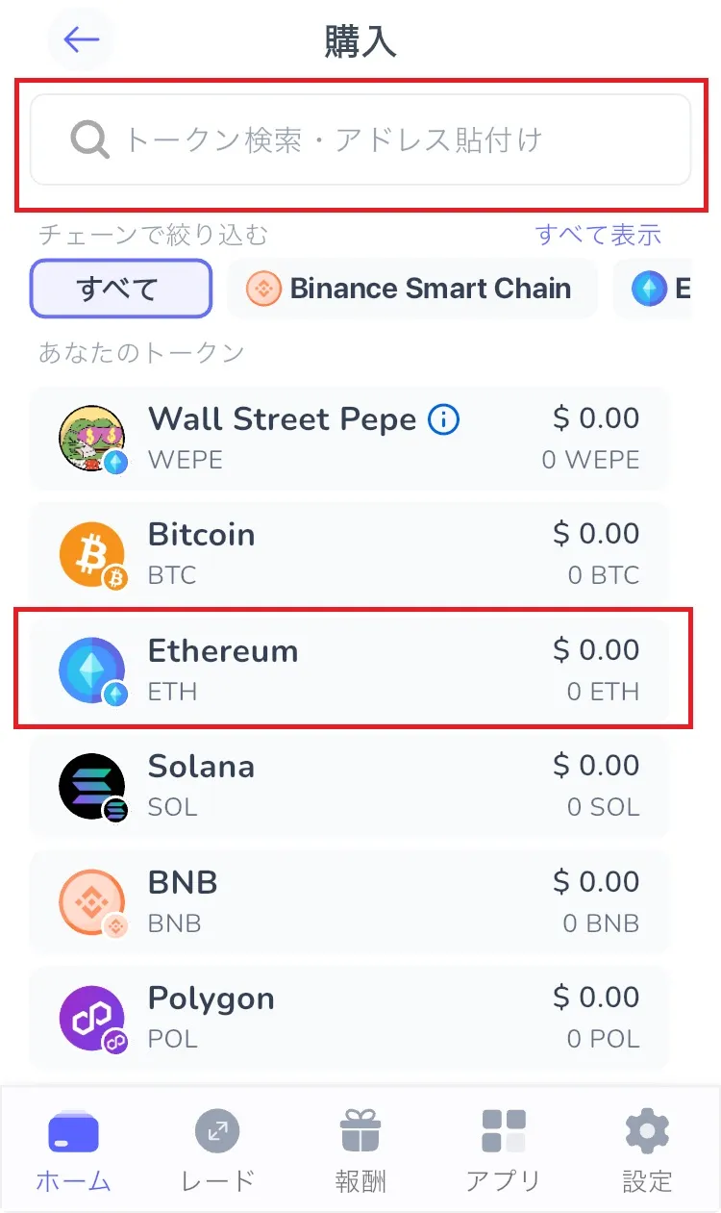Open the 報酬 rewards gift tab
Screen dimensions: 721x1213
[360, 1150]
